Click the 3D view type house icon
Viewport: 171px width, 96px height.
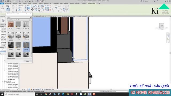3,20
